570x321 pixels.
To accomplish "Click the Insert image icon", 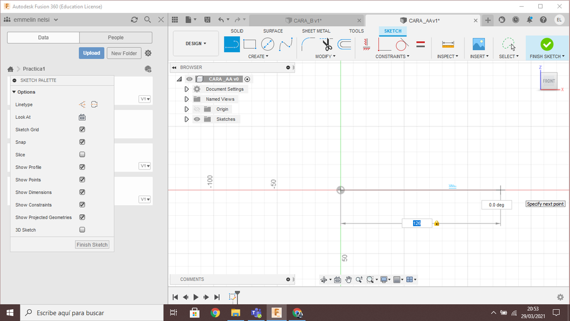I will [479, 45].
